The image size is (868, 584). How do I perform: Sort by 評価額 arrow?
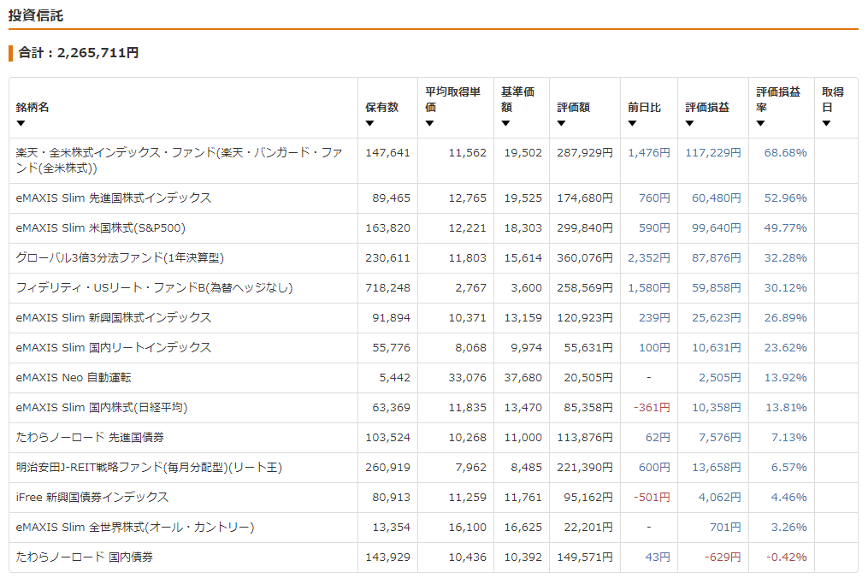pyautogui.click(x=561, y=123)
